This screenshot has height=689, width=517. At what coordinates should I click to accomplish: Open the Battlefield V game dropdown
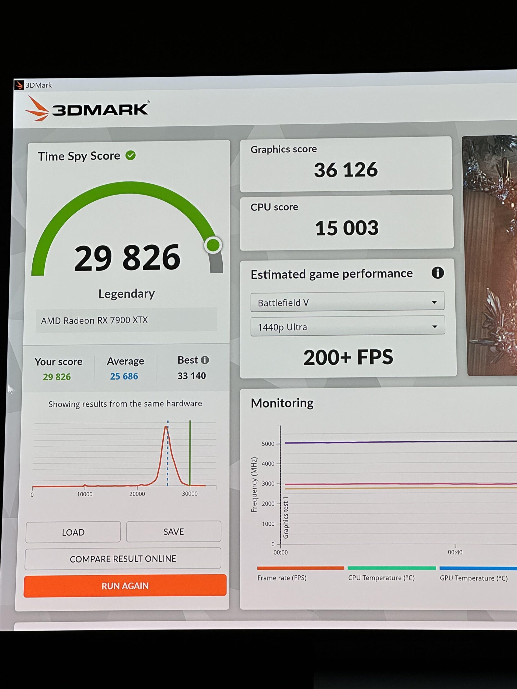(x=347, y=301)
